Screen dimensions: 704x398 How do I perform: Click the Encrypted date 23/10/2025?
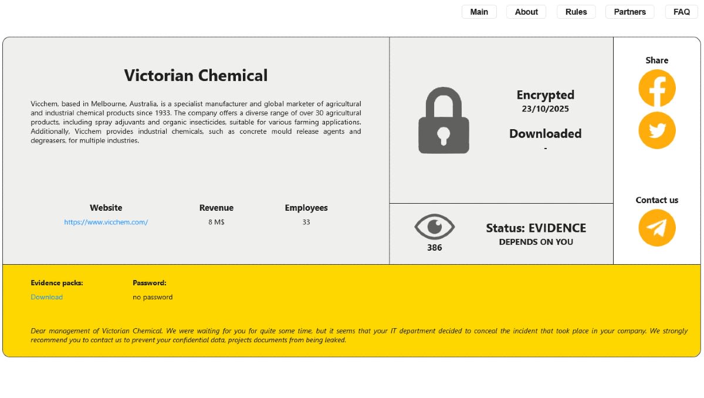(x=546, y=109)
